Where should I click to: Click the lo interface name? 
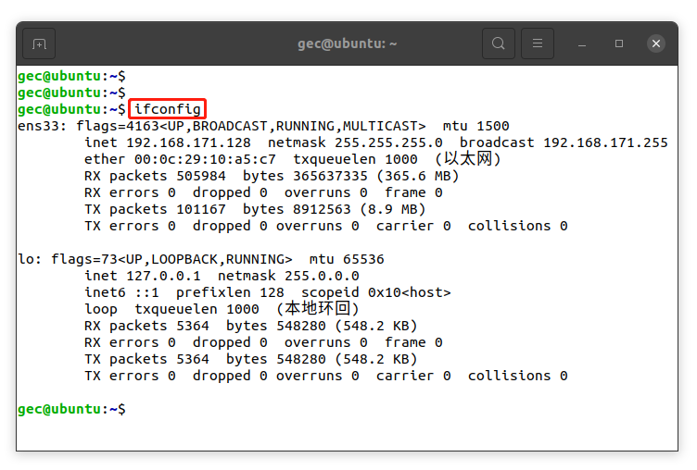[x=26, y=259]
